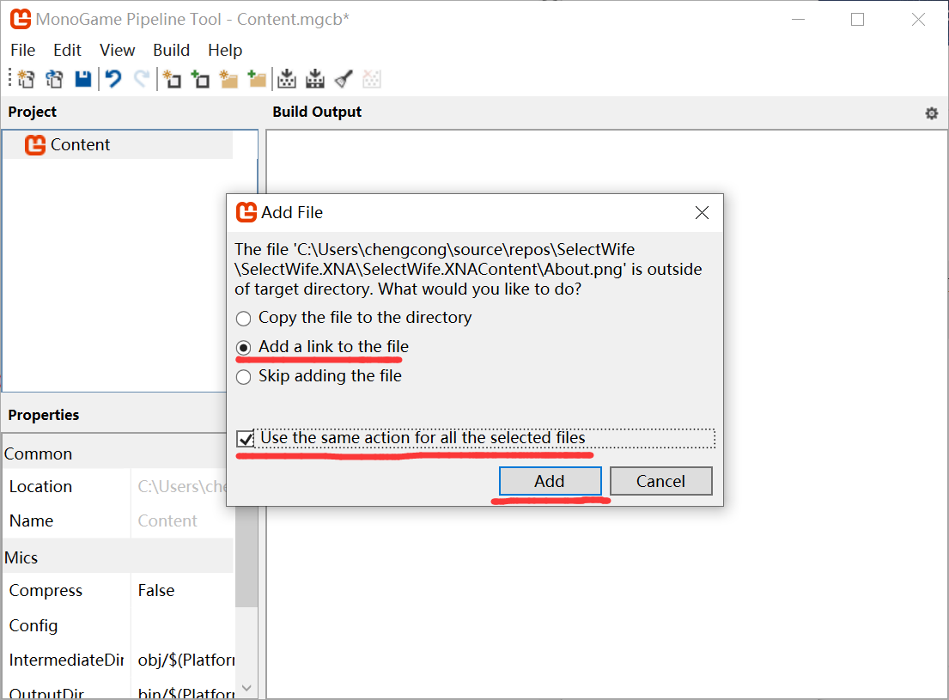Open the Build menu
949x700 pixels.
171,51
